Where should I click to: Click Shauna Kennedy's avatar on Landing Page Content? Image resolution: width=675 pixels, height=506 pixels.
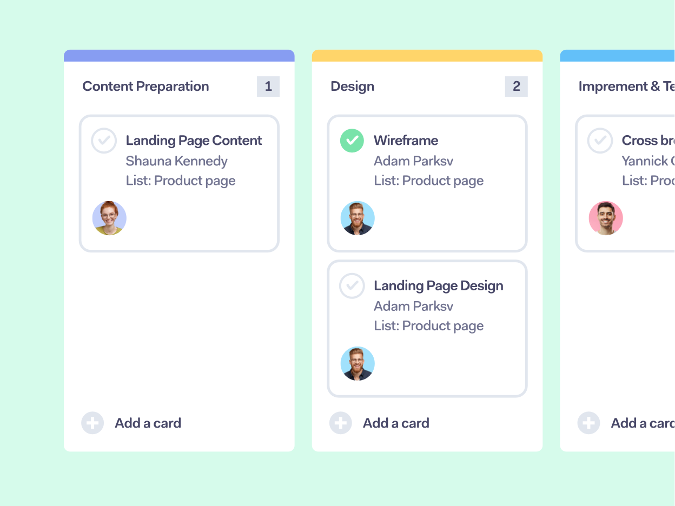pyautogui.click(x=109, y=218)
